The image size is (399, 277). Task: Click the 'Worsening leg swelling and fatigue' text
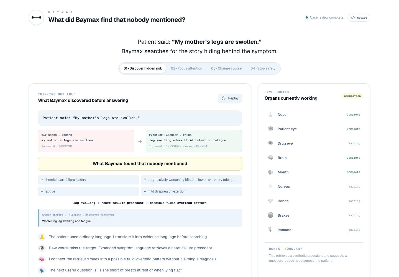[66, 221]
